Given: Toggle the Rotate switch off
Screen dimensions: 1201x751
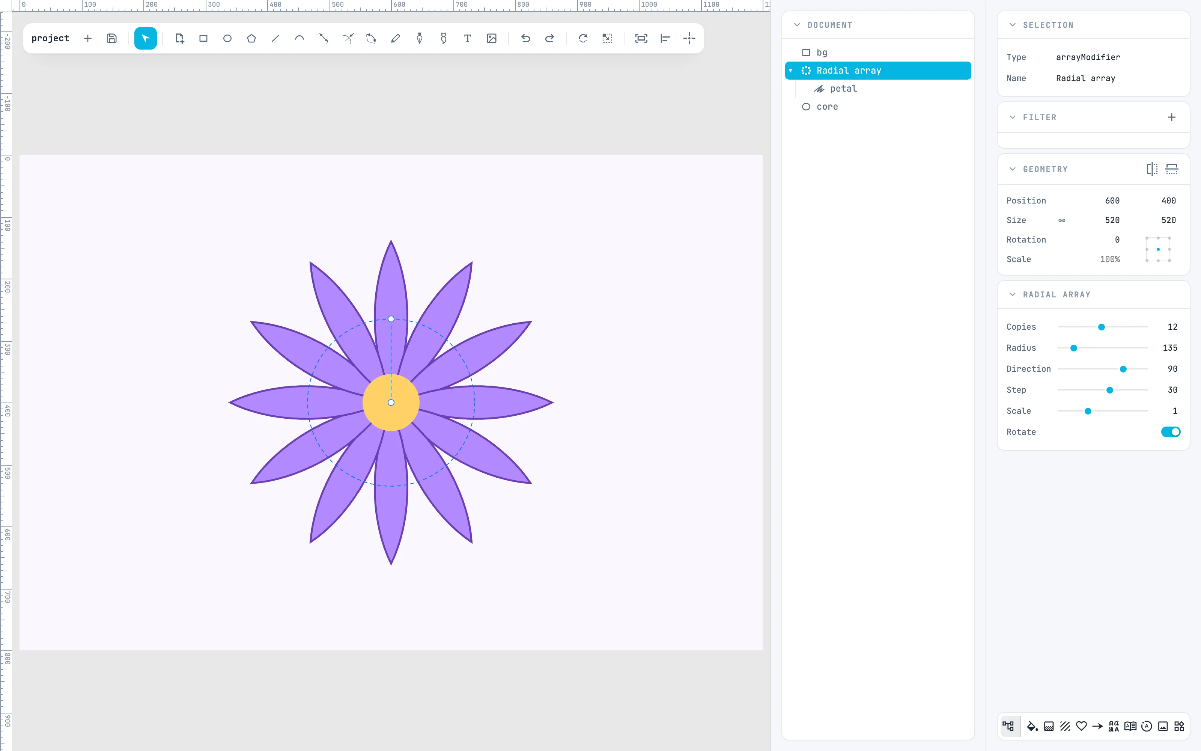Looking at the screenshot, I should tap(1171, 431).
